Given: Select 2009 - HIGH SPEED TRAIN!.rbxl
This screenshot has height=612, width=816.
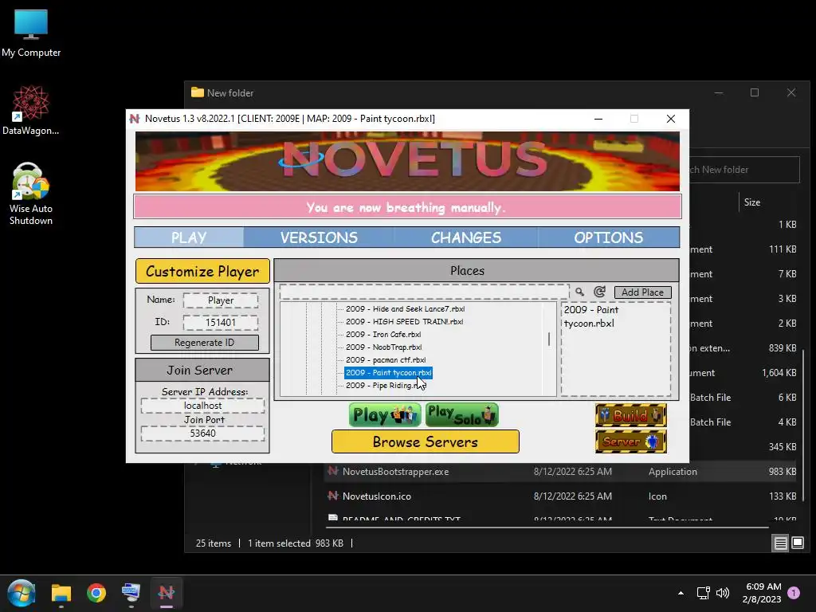Looking at the screenshot, I should tap(404, 322).
